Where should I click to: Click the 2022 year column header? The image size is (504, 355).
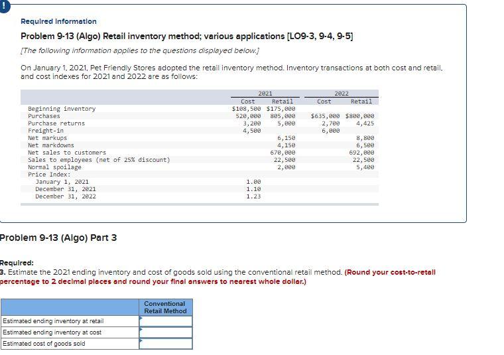[342, 94]
